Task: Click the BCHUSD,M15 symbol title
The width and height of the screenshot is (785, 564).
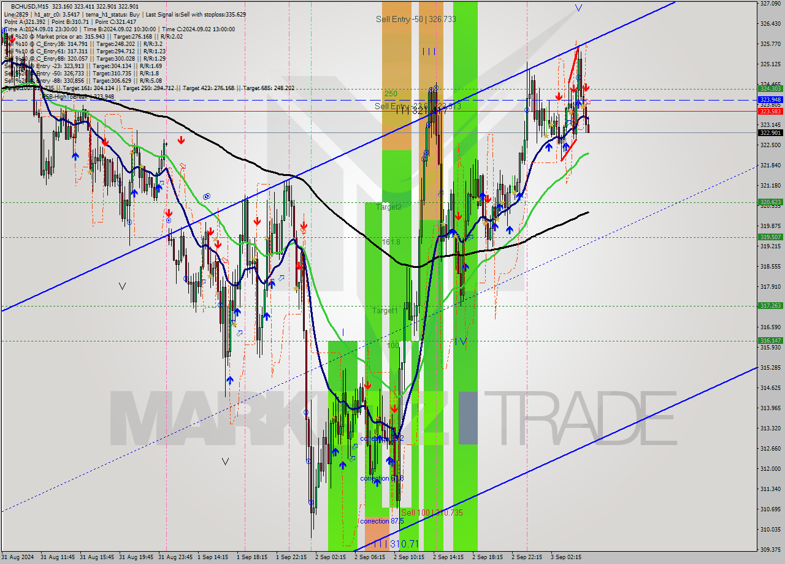Action: click(x=30, y=6)
